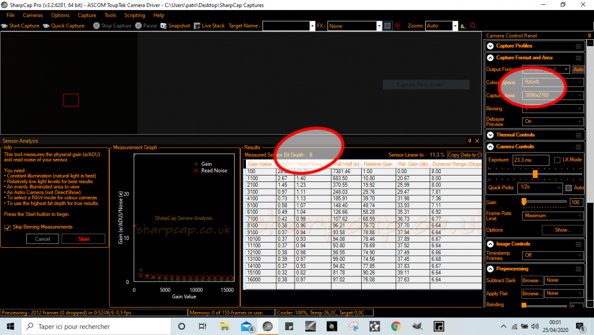The image size is (594, 335).
Task: Click the Gain slider handle
Action: [x=524, y=202]
